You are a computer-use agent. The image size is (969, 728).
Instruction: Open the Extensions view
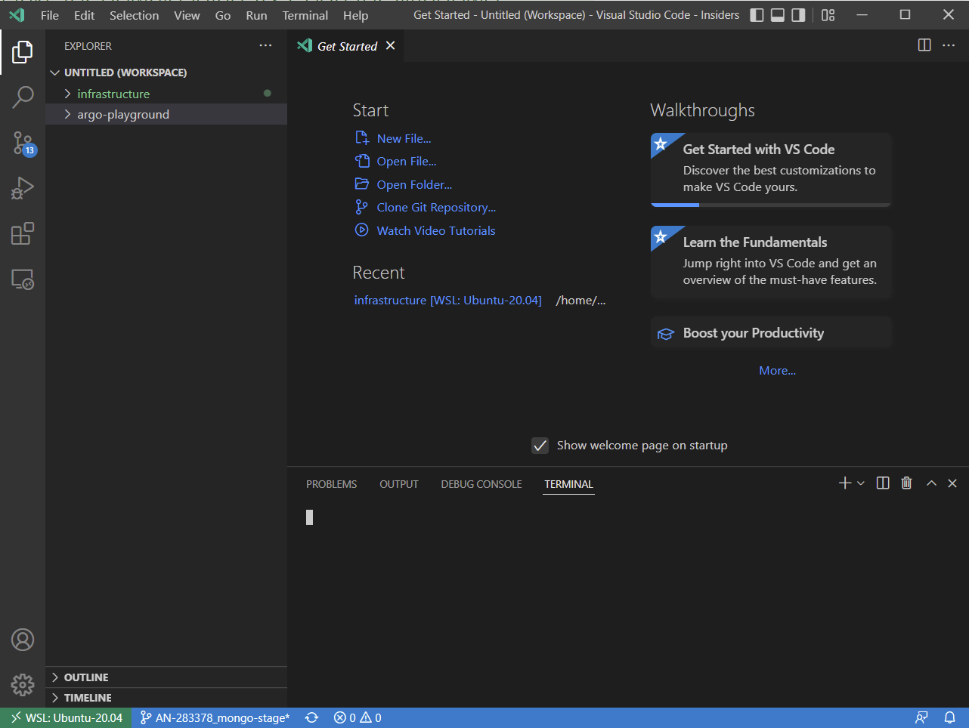[x=23, y=233]
